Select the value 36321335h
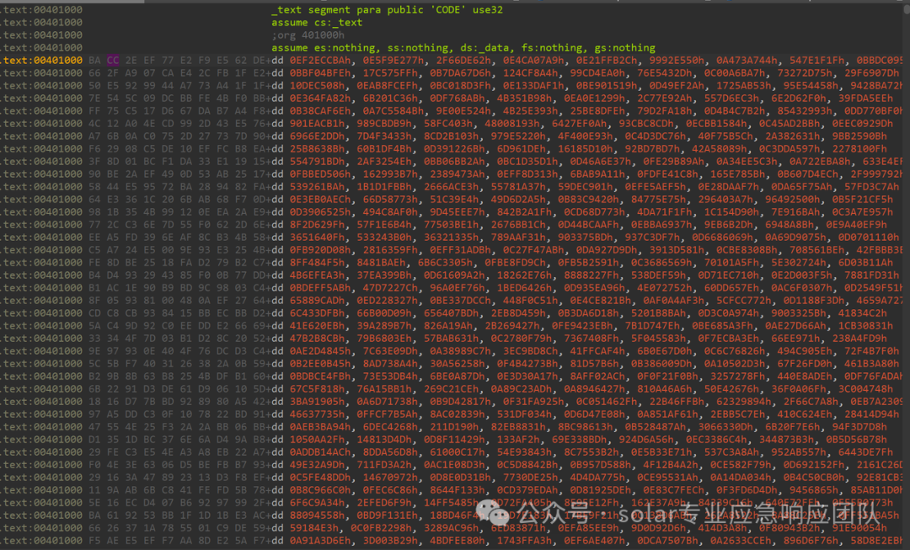This screenshot has height=550, width=910. (452, 238)
